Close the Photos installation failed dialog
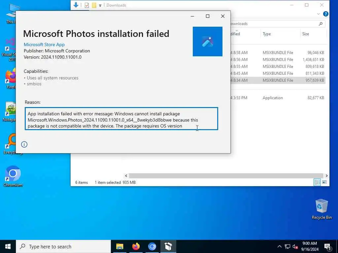The image size is (338, 253). [223, 16]
